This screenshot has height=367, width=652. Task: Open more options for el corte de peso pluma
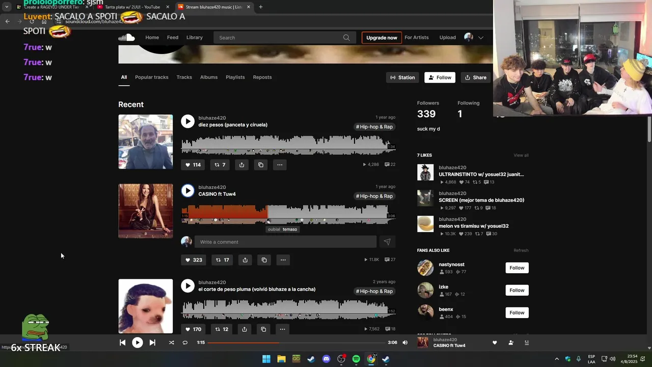(x=282, y=329)
